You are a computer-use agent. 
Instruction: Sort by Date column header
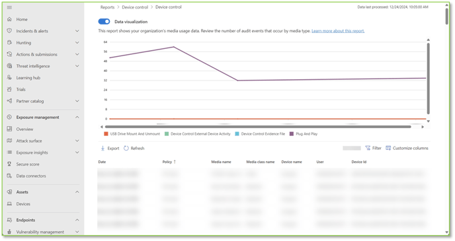click(102, 162)
